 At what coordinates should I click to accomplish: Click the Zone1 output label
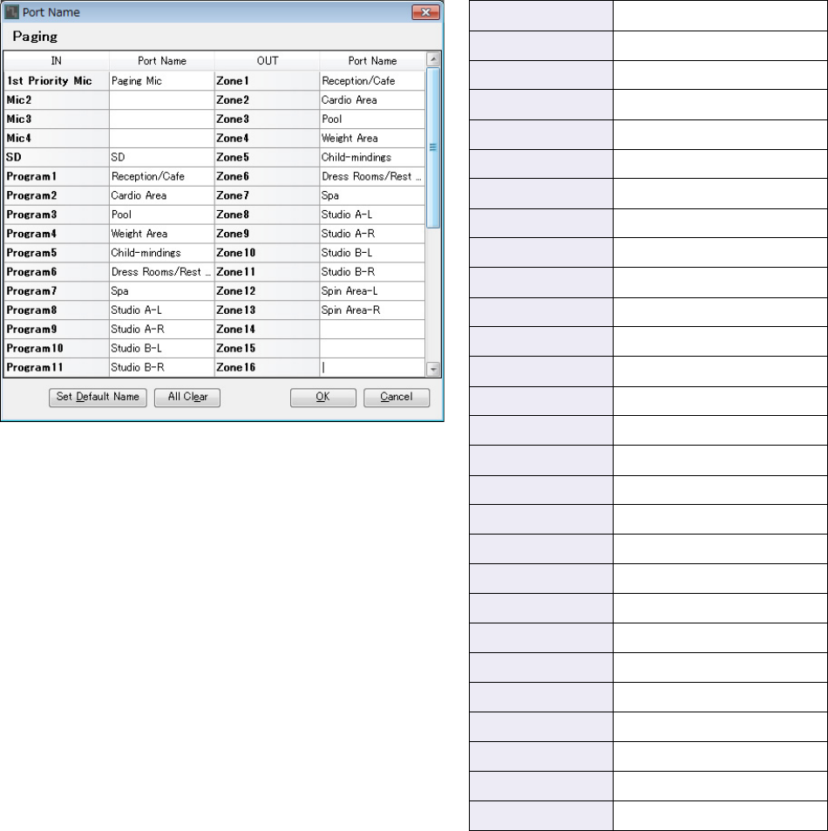[x=267, y=80]
